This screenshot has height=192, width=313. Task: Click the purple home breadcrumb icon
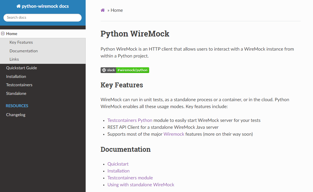tap(103, 10)
